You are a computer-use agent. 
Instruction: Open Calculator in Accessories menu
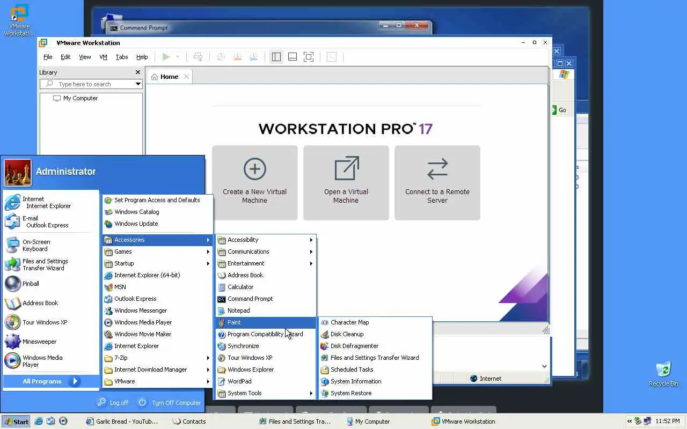pos(266,287)
